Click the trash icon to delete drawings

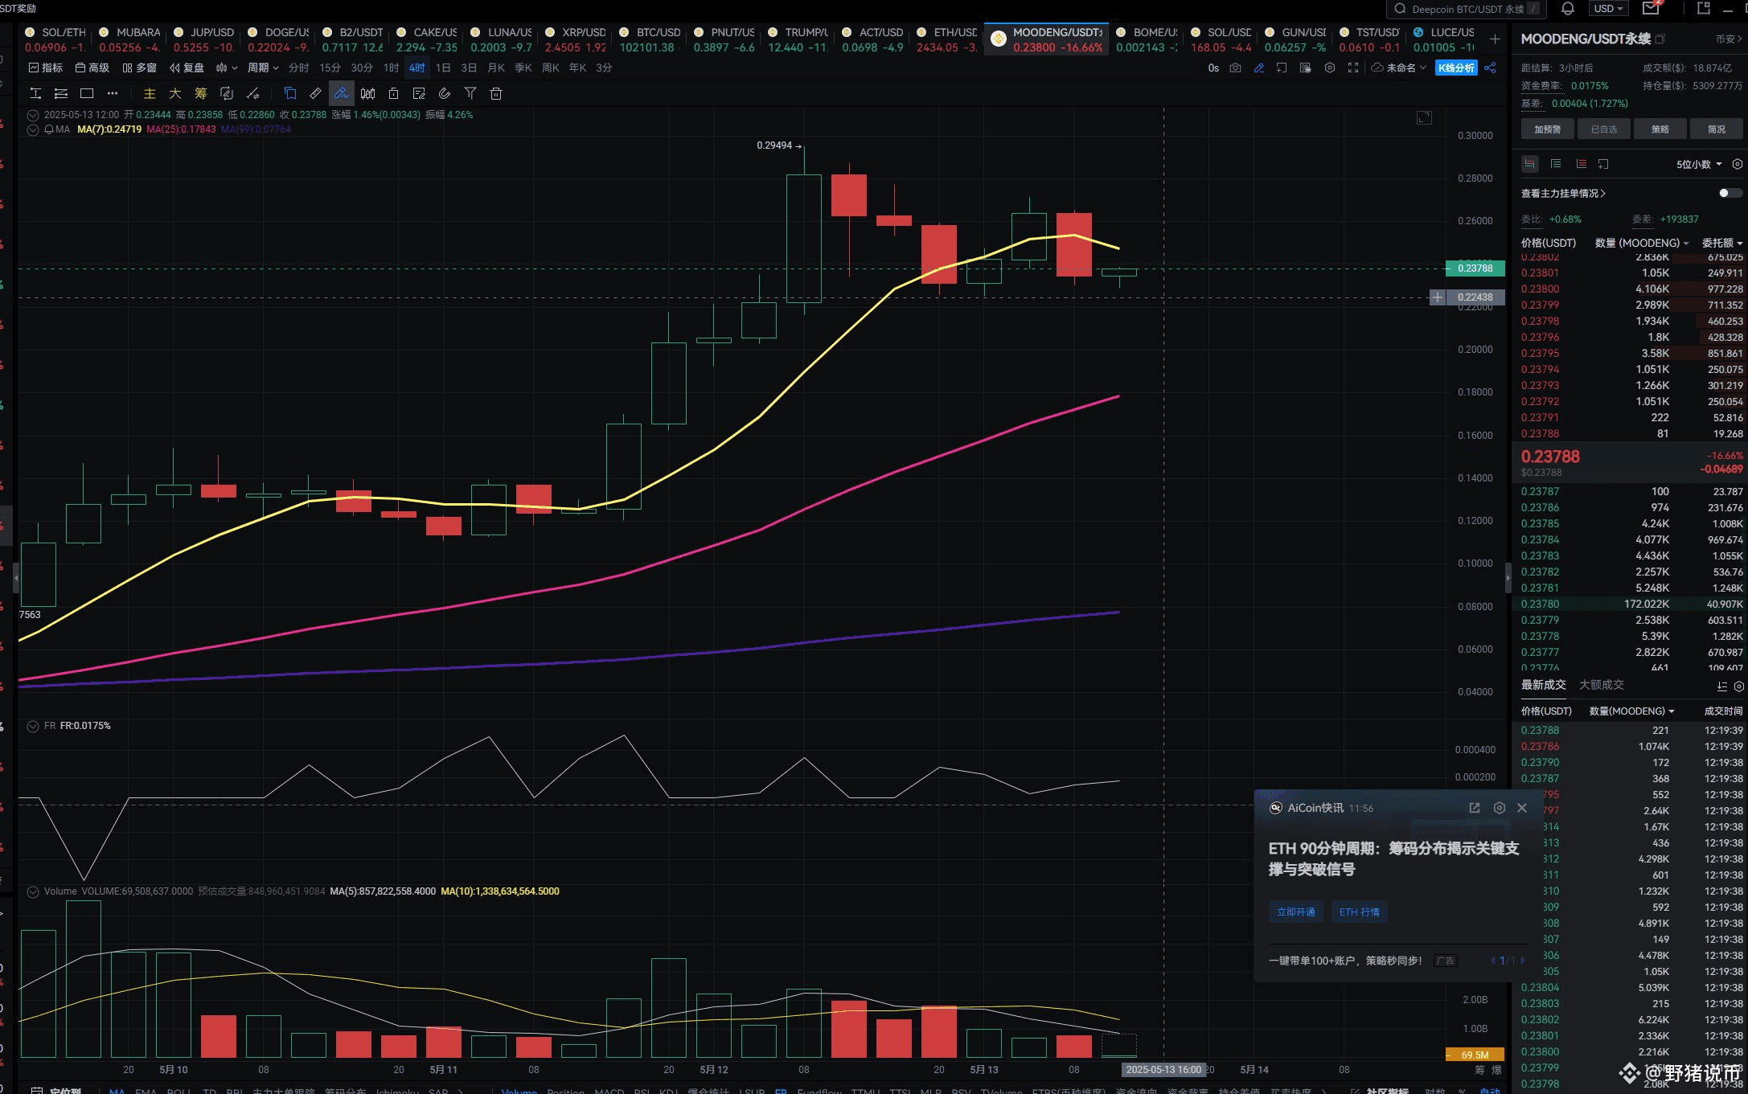tap(496, 93)
